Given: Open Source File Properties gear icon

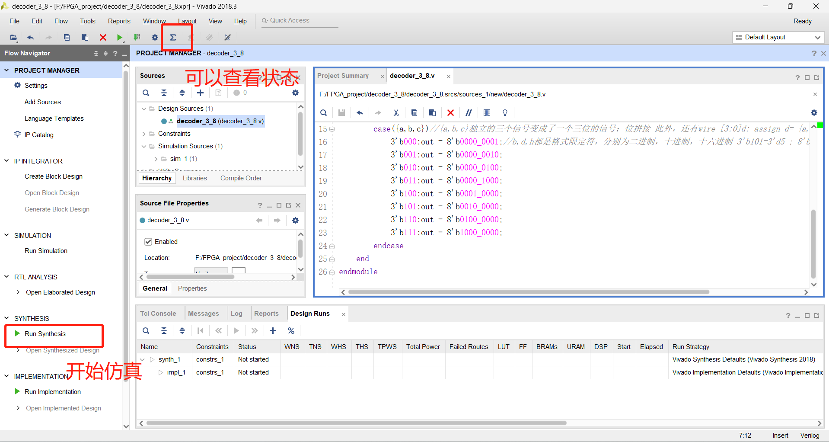Looking at the screenshot, I should pyautogui.click(x=295, y=221).
